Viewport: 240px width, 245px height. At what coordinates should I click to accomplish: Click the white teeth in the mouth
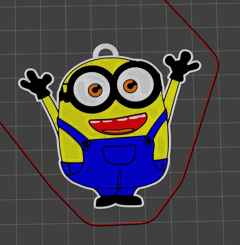[x=119, y=119]
